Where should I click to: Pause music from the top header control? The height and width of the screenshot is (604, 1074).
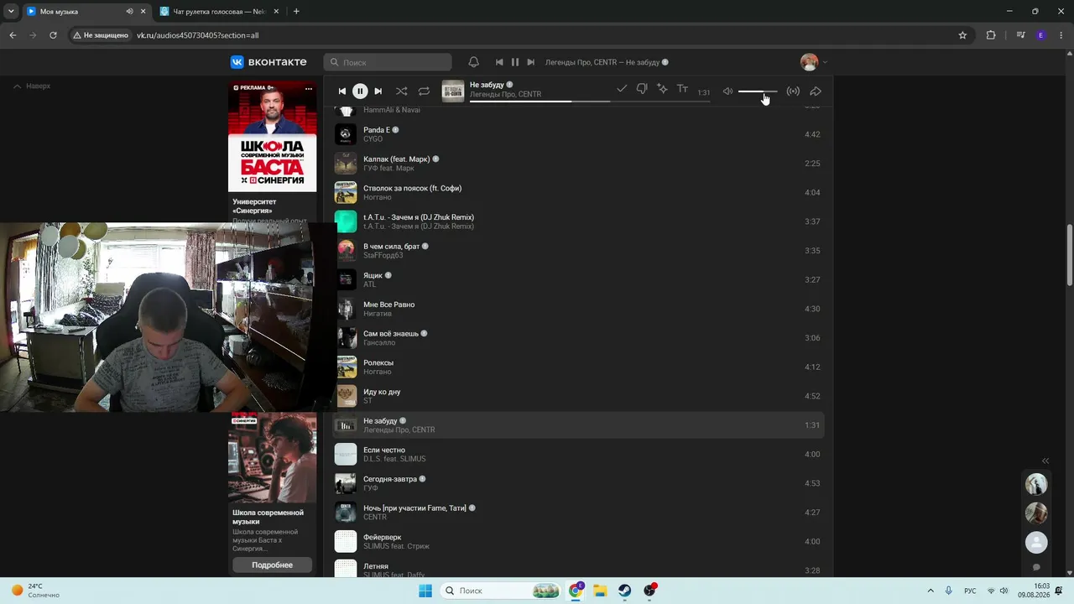(515, 62)
